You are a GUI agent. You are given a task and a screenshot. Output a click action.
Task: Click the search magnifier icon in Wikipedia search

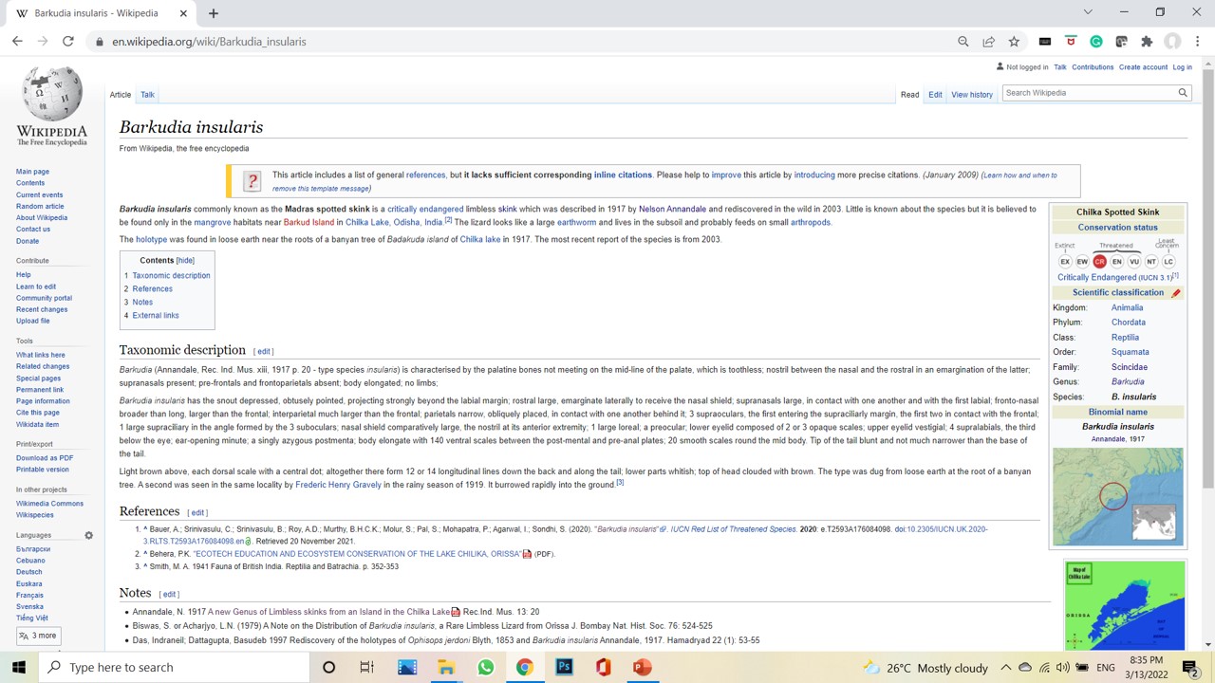[x=1183, y=93]
